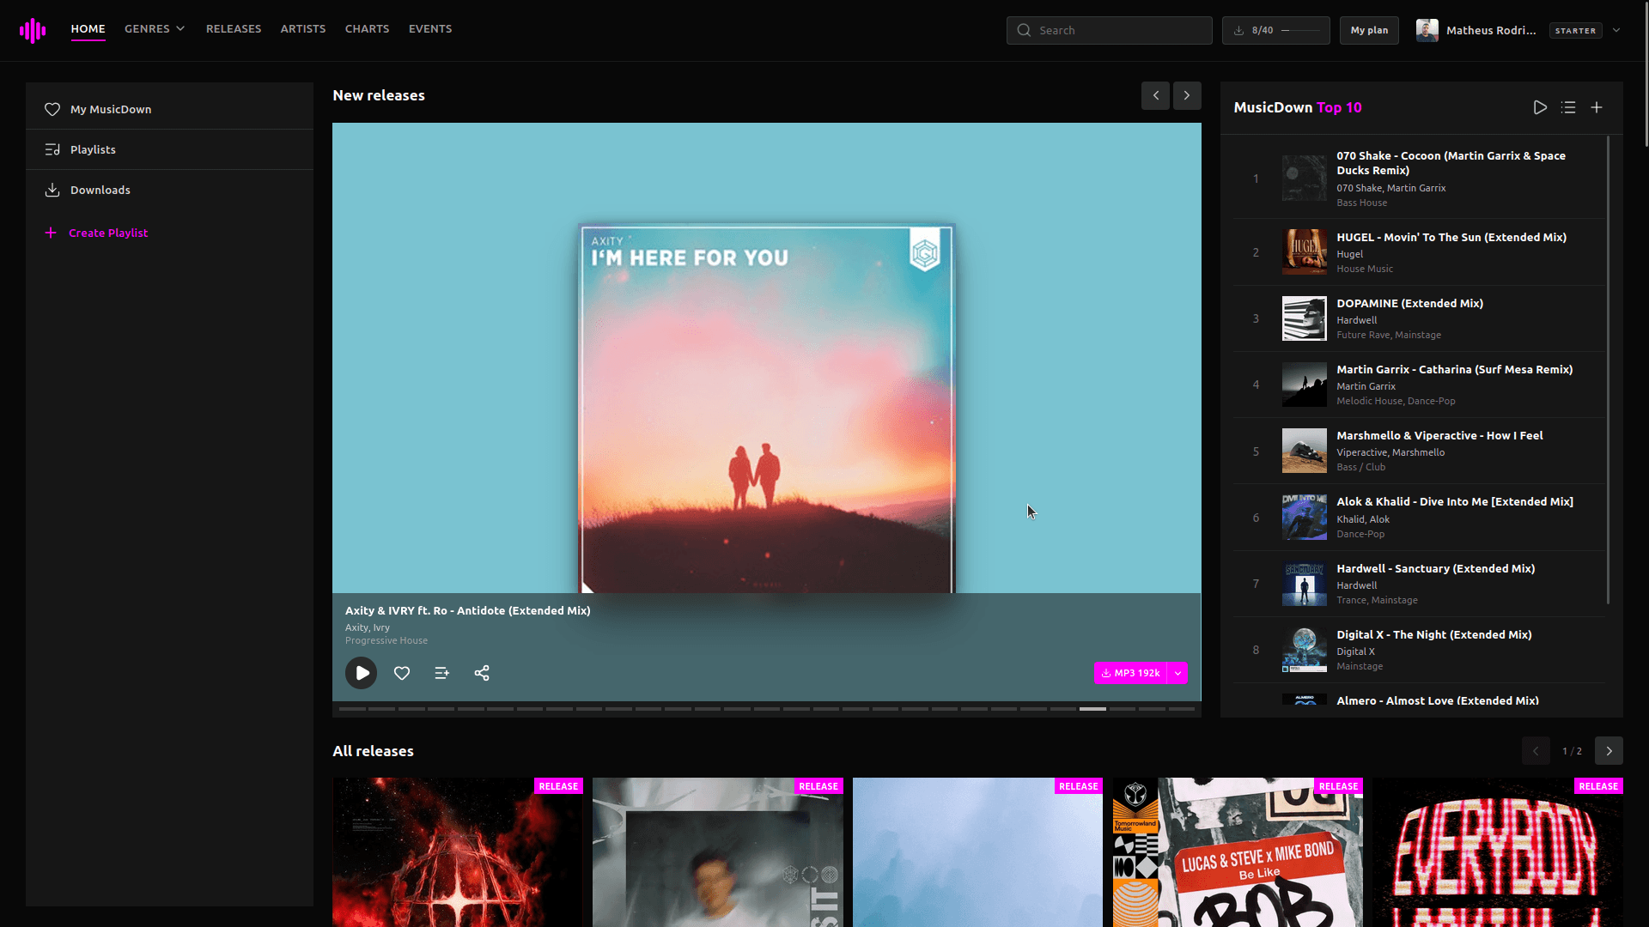This screenshot has height=927, width=1649.
Task: Click the Axity, Ivry artist names
Action: pos(368,627)
